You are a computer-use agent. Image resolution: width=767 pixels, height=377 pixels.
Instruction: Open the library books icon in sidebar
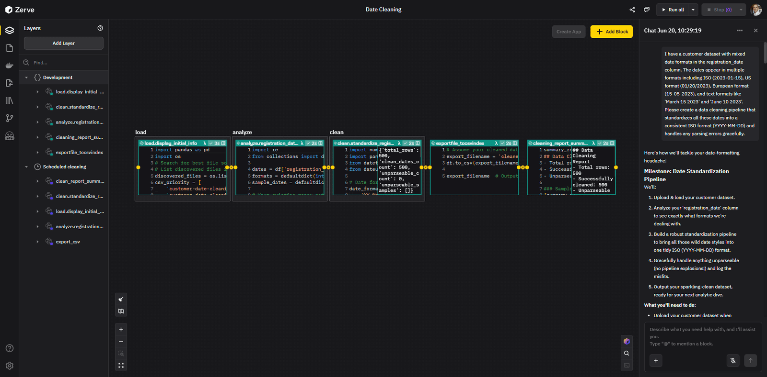pos(9,100)
